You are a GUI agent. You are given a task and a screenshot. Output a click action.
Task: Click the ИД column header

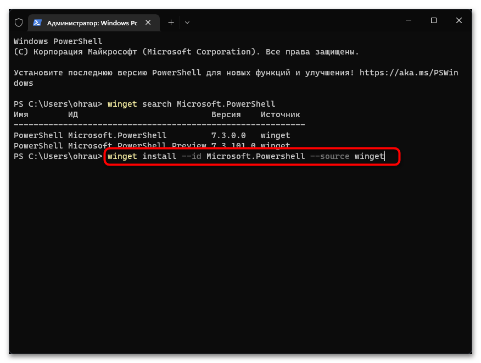click(x=73, y=114)
